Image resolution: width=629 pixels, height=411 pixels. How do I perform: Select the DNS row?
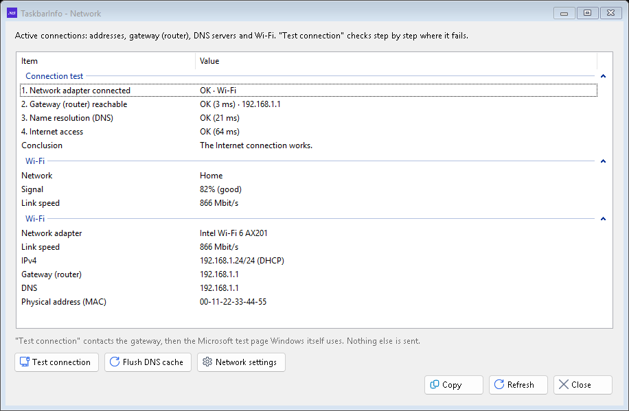308,288
